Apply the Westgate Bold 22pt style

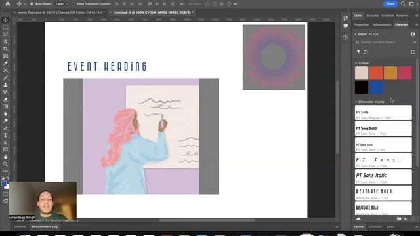(383, 193)
